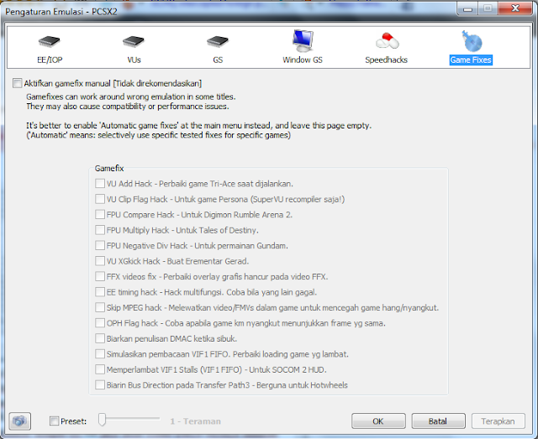Toggle the VU Add Hack checkbox
The width and height of the screenshot is (538, 439).
(100, 183)
